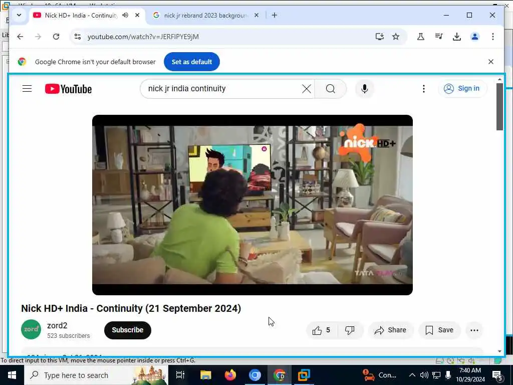Screen dimensions: 513x385
Task: Click the page scroll down arrow
Action: [499, 351]
